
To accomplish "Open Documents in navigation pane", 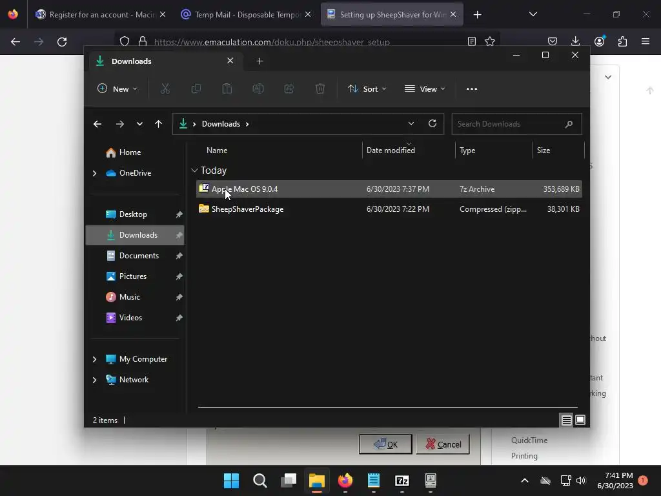I will coord(135,256).
